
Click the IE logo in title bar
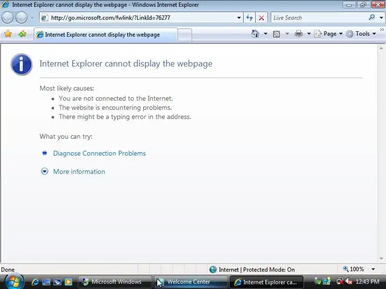point(5,4)
